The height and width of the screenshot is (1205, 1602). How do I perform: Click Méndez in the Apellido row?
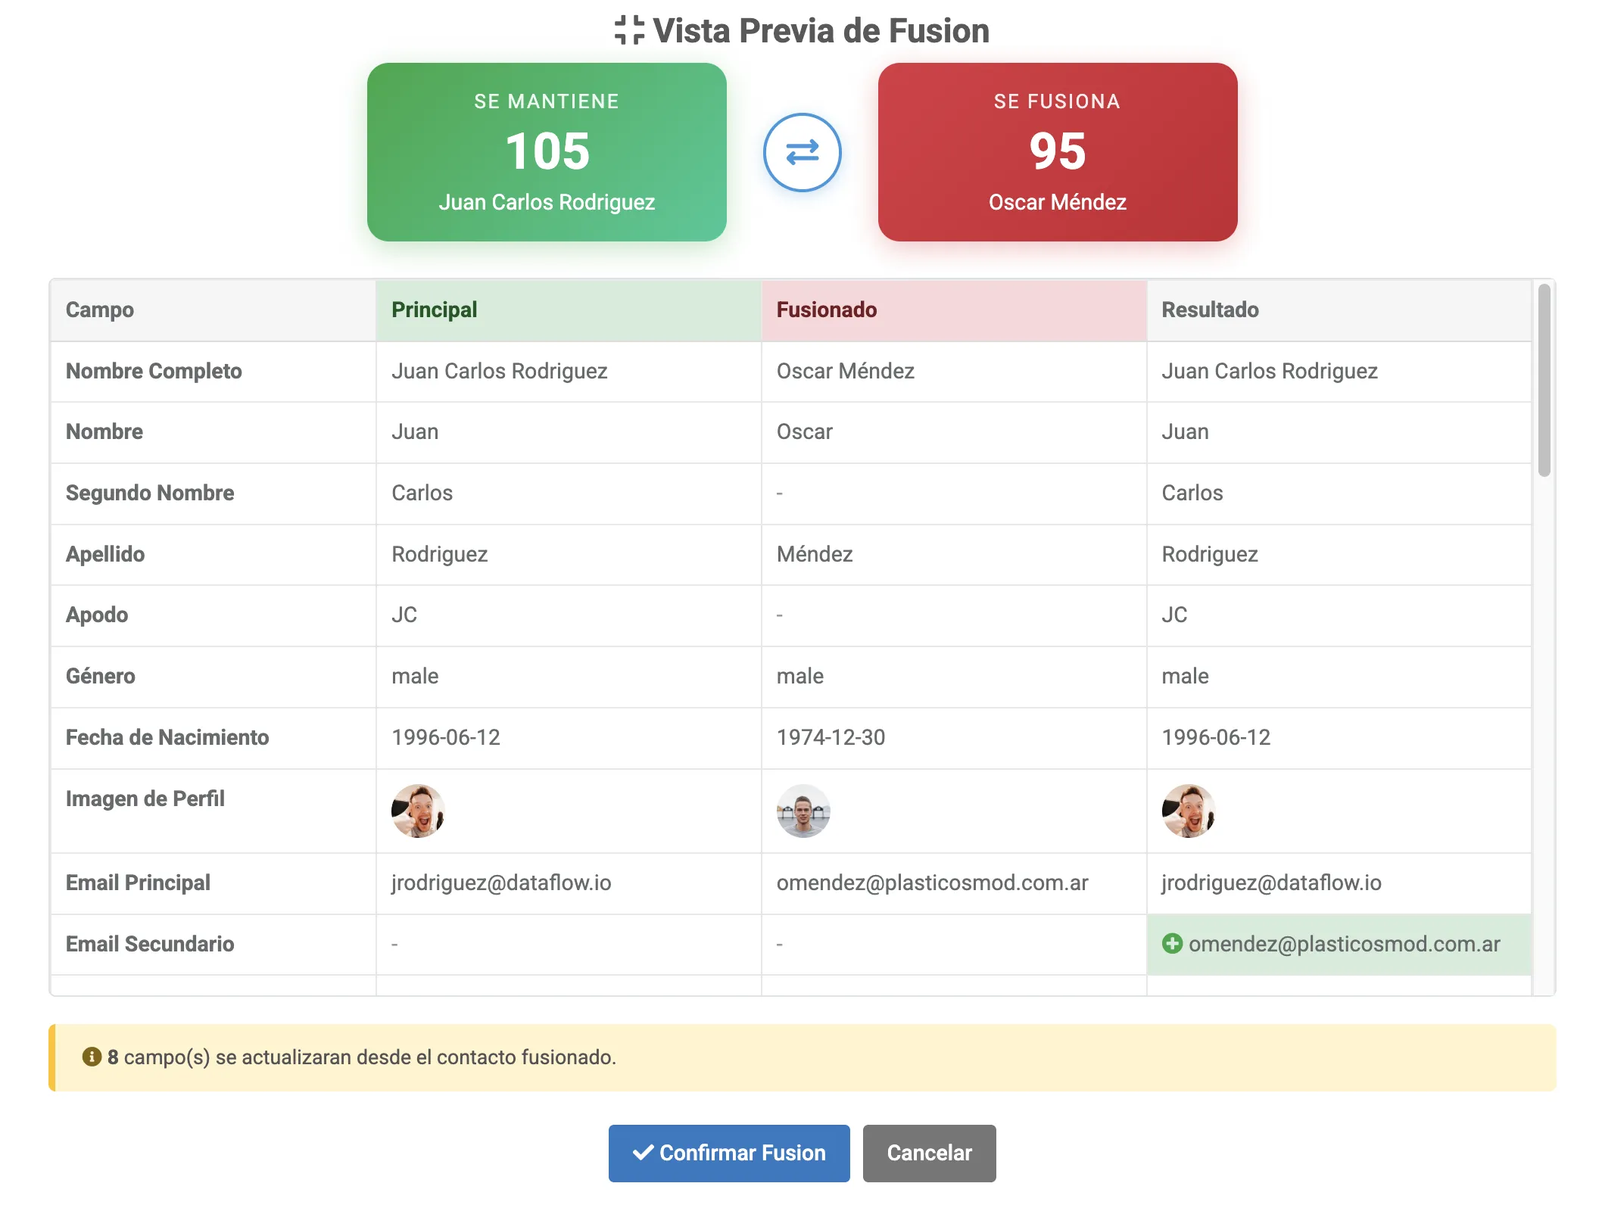815,554
